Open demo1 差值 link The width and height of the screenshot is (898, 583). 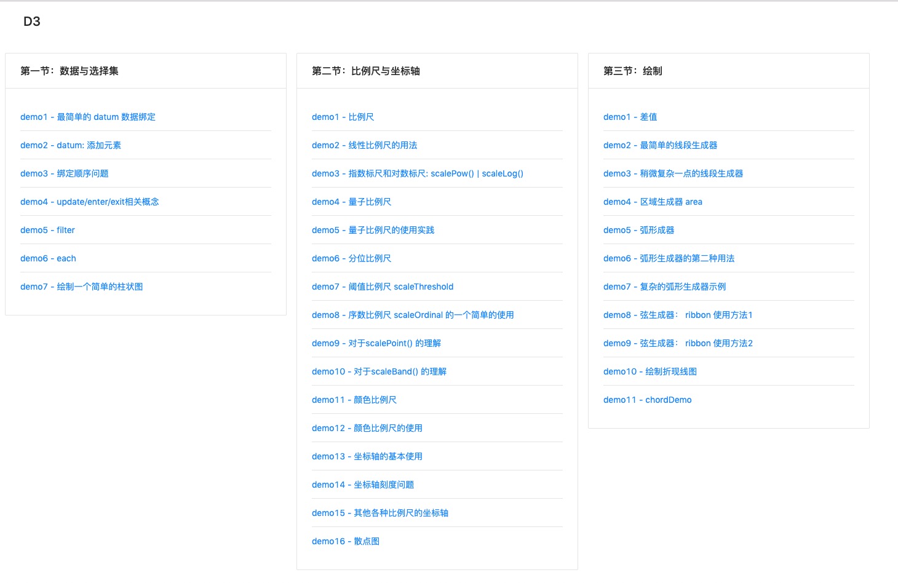coord(630,117)
